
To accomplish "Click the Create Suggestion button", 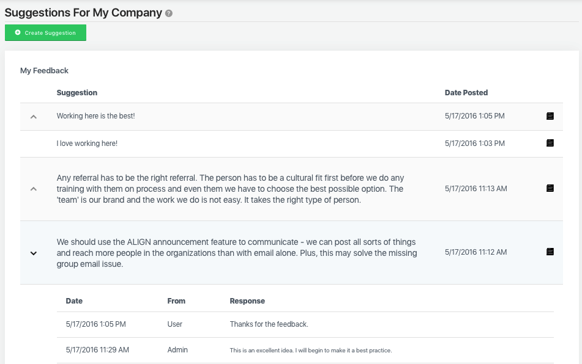I will click(45, 33).
